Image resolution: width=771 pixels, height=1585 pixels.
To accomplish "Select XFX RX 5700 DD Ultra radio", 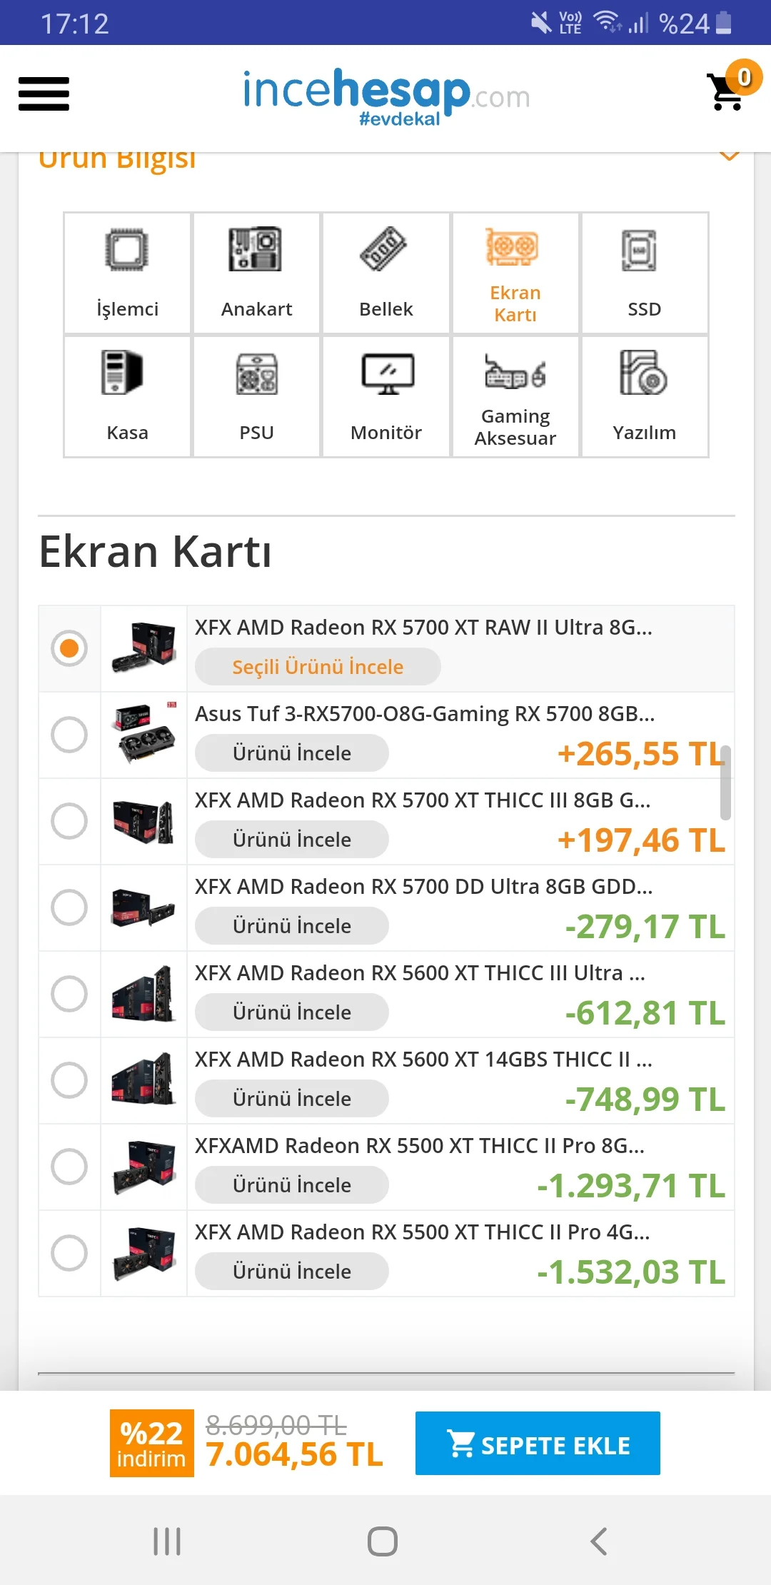I will 69,907.
